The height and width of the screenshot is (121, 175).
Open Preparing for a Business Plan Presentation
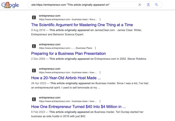68,53
